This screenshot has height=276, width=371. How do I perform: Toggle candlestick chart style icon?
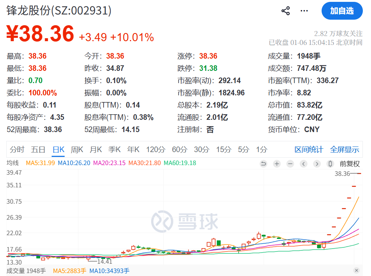pyautogui.click(x=330, y=164)
